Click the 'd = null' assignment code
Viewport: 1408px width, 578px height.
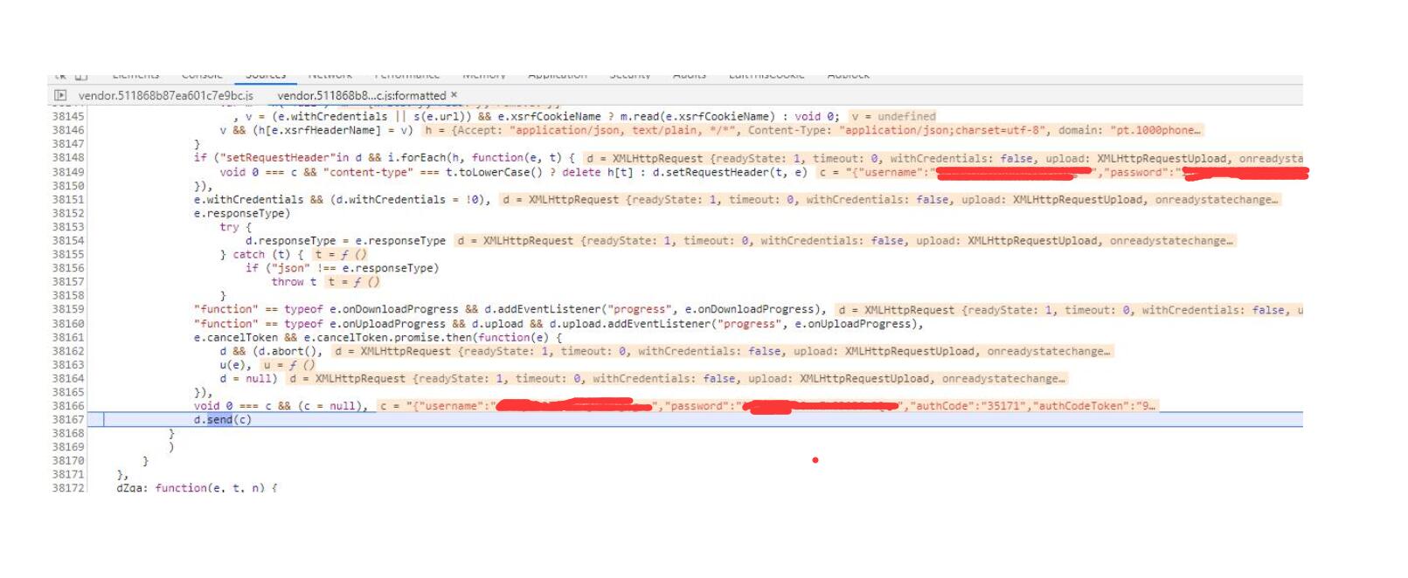(247, 379)
